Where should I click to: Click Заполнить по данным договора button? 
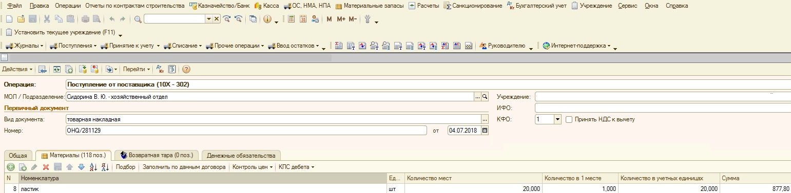point(184,167)
